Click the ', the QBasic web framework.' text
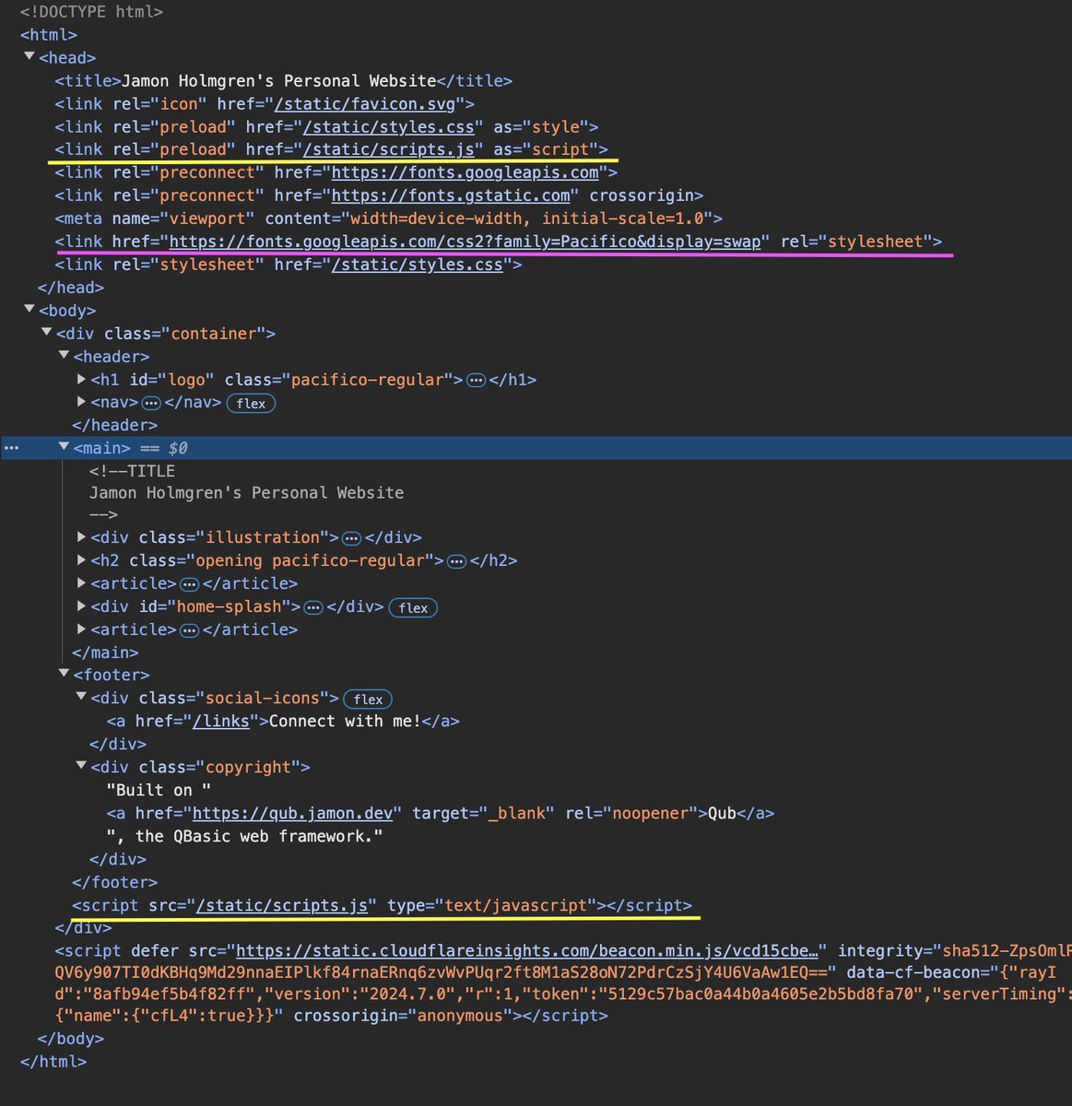Image resolution: width=1072 pixels, height=1106 pixels. [244, 836]
